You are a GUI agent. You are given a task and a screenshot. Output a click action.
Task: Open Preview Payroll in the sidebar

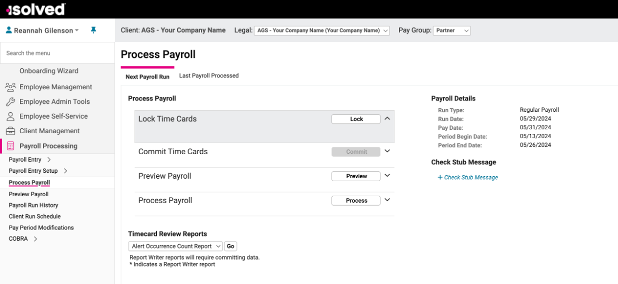click(x=28, y=194)
